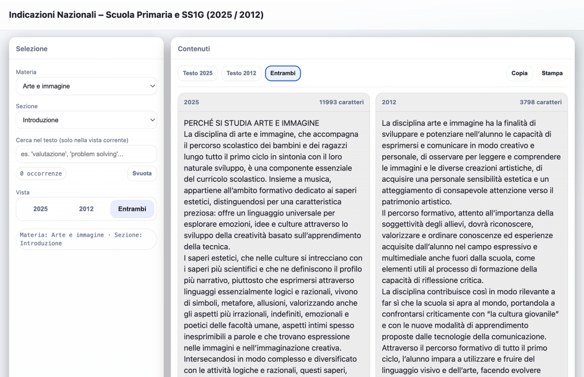
Task: Click the Stampa button
Action: click(551, 74)
